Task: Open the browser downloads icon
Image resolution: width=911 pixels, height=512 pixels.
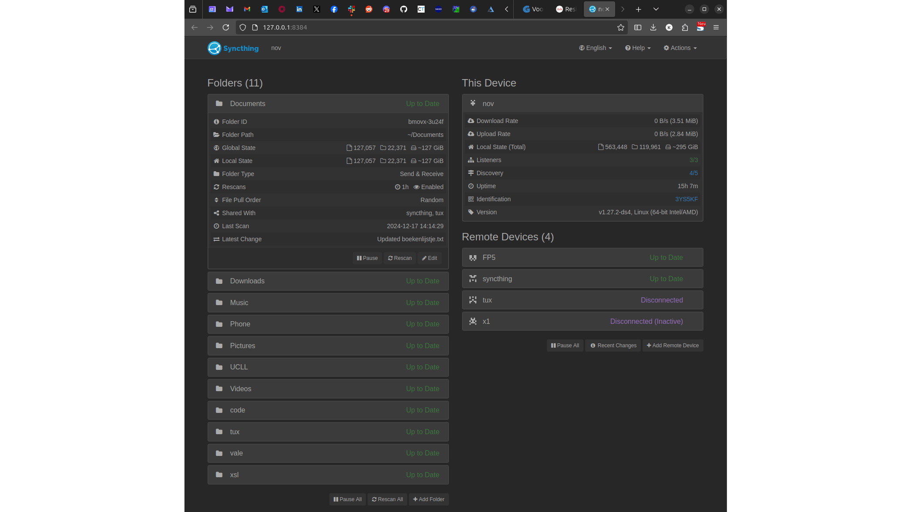Action: 653,27
